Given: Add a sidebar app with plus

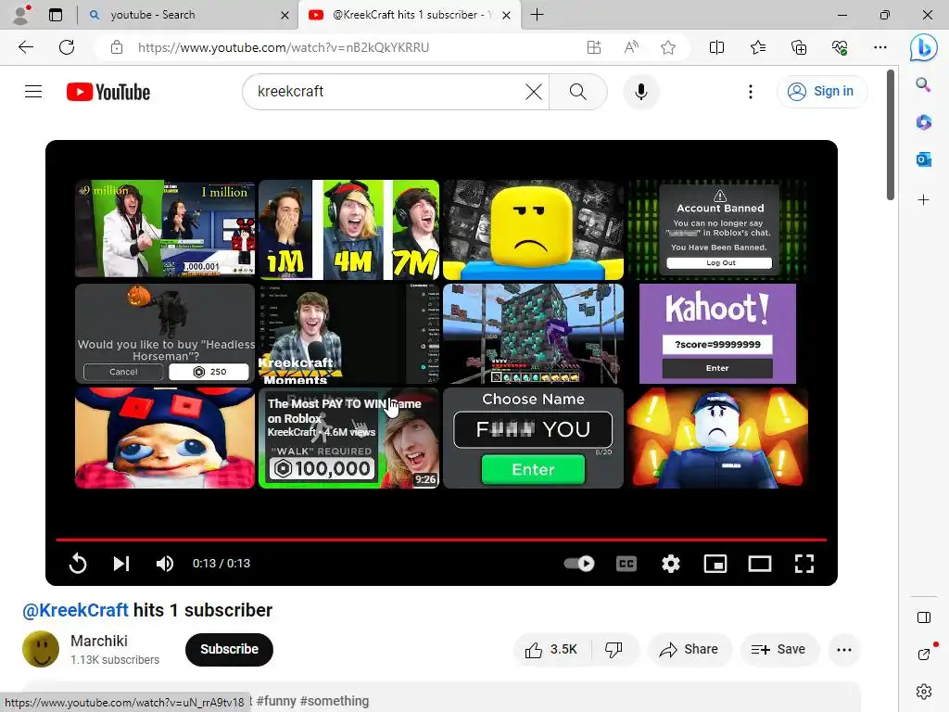Looking at the screenshot, I should (923, 200).
